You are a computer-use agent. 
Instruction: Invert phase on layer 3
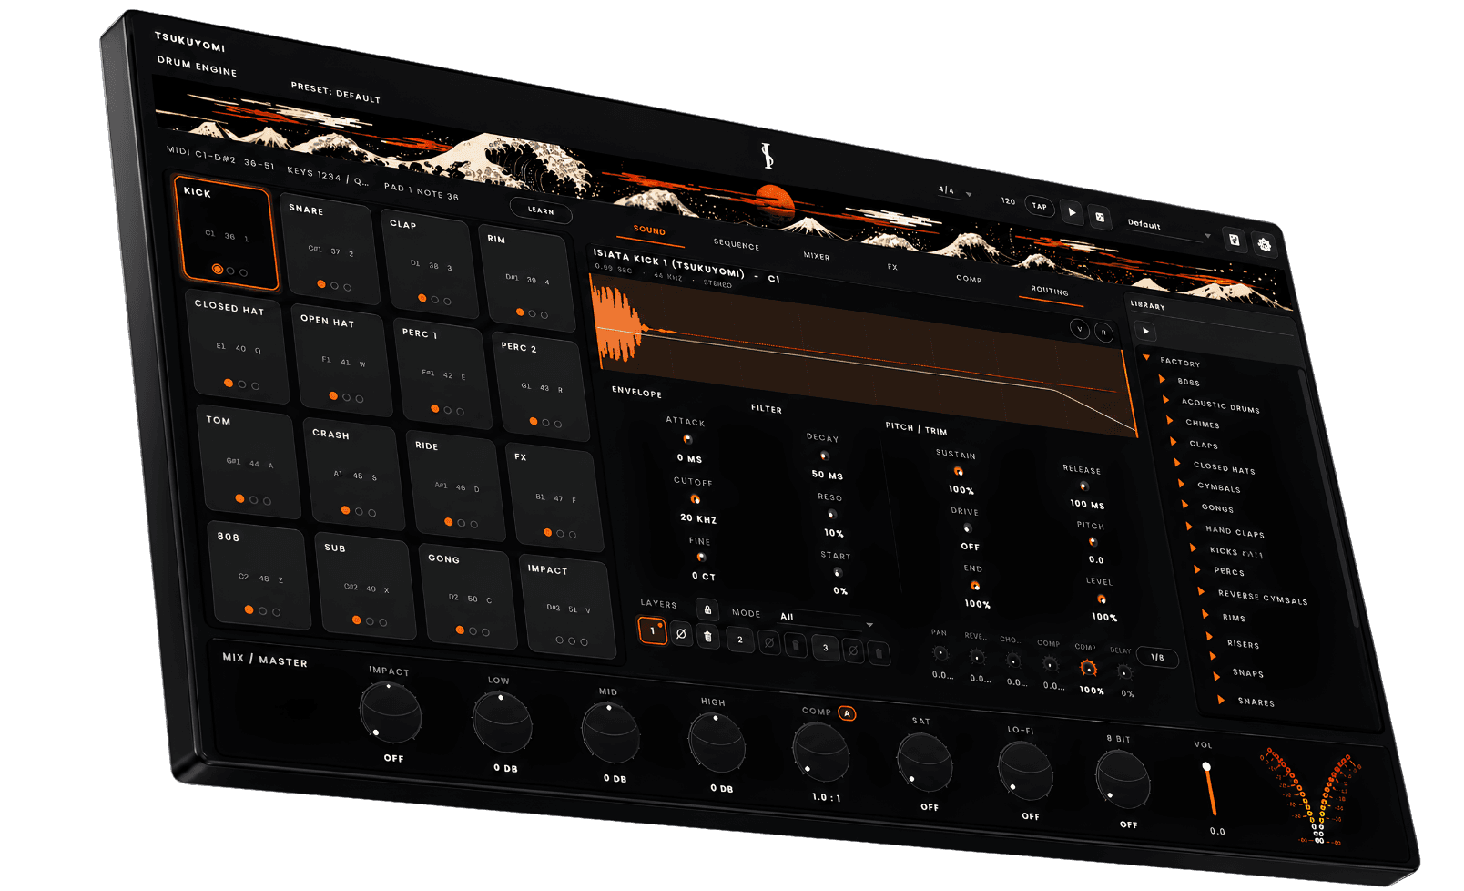point(853,650)
